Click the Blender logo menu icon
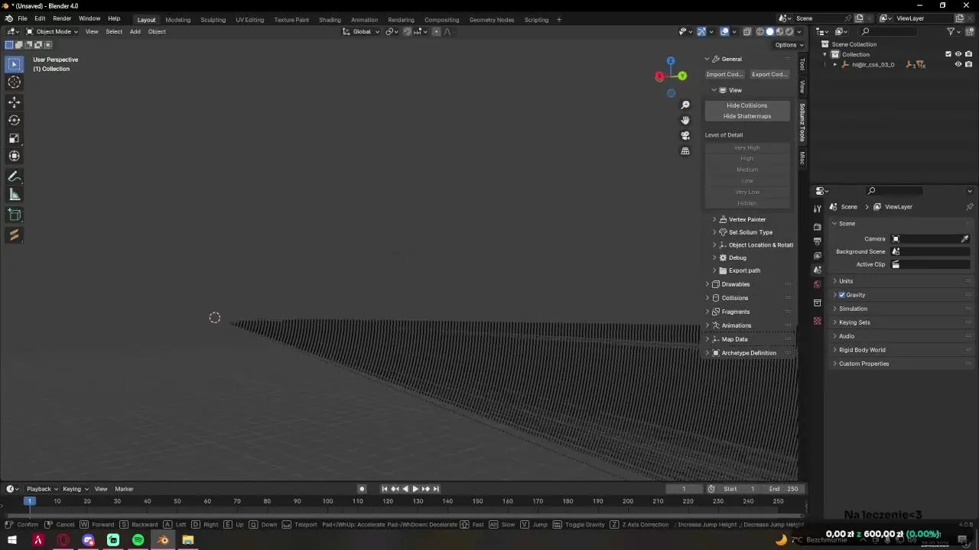 point(8,18)
